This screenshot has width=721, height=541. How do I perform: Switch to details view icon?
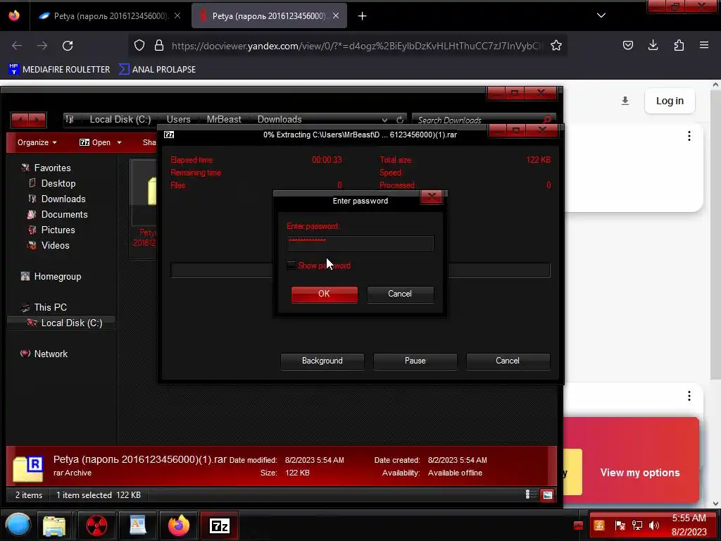(x=531, y=495)
